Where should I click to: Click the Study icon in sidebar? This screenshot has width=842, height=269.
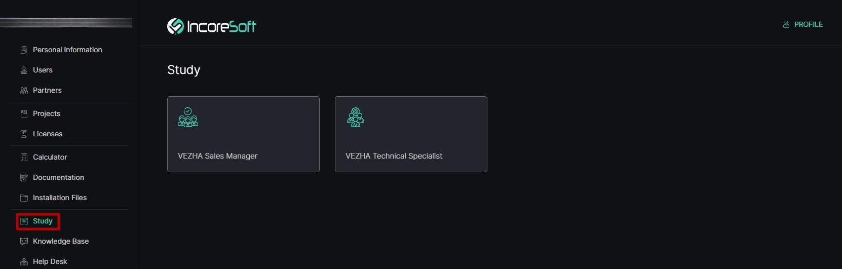pyautogui.click(x=24, y=221)
